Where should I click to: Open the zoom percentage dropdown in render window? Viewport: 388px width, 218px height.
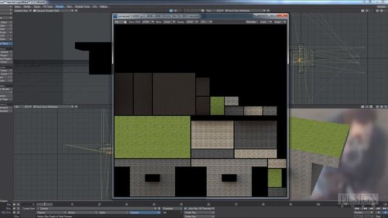(206, 22)
